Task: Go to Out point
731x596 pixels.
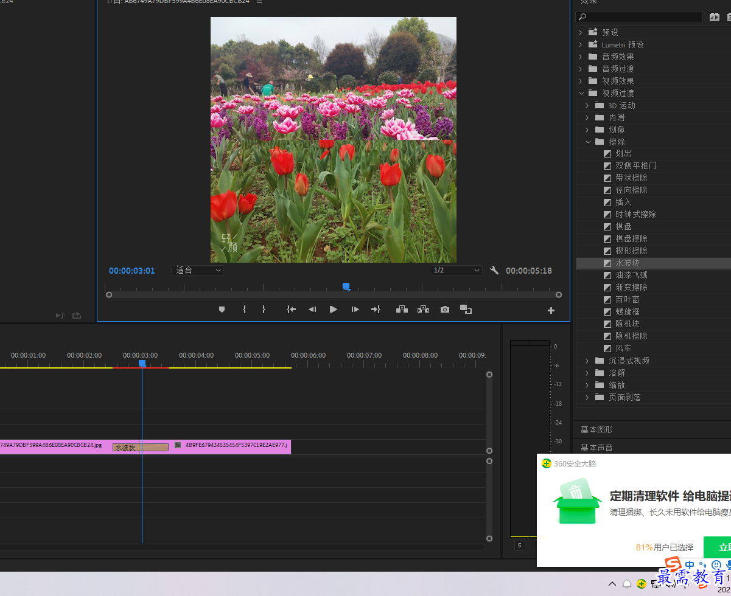Action: click(376, 310)
